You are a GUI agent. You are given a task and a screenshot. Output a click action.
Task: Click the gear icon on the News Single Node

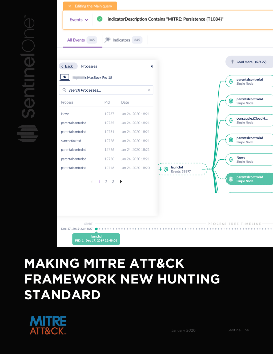[231, 159]
